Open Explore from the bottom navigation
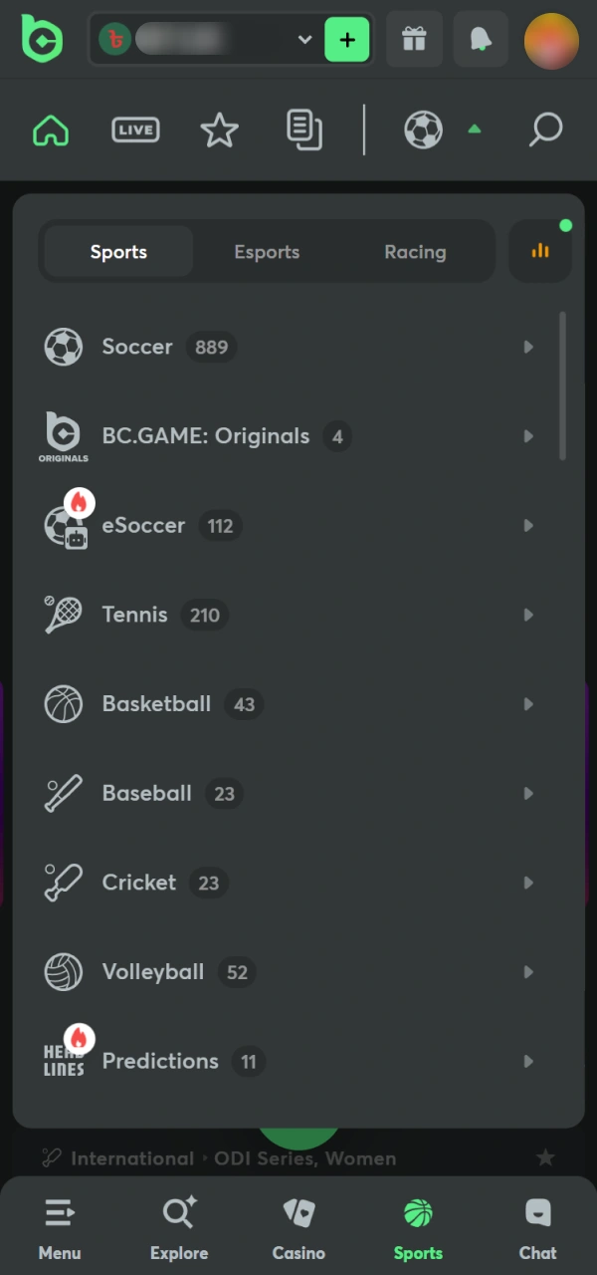The width and height of the screenshot is (597, 1275). pos(179,1225)
